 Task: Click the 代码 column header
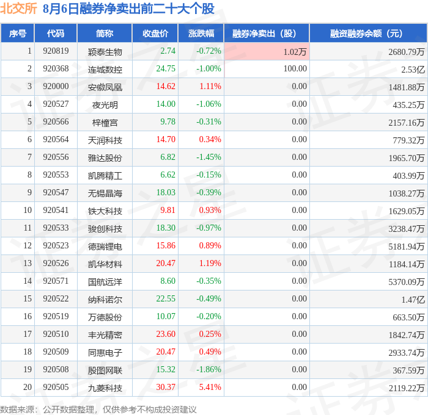[56, 33]
